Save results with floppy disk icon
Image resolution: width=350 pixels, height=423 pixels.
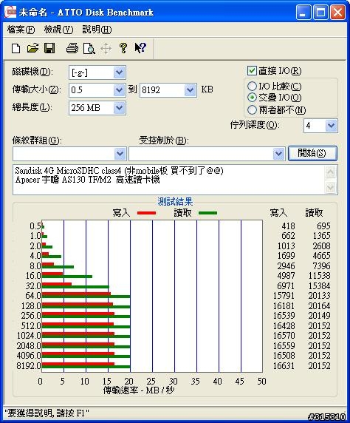point(49,48)
